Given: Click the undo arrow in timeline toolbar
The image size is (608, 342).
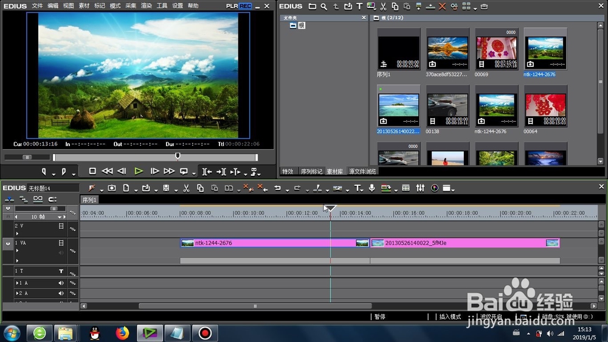Looking at the screenshot, I should (x=278, y=188).
